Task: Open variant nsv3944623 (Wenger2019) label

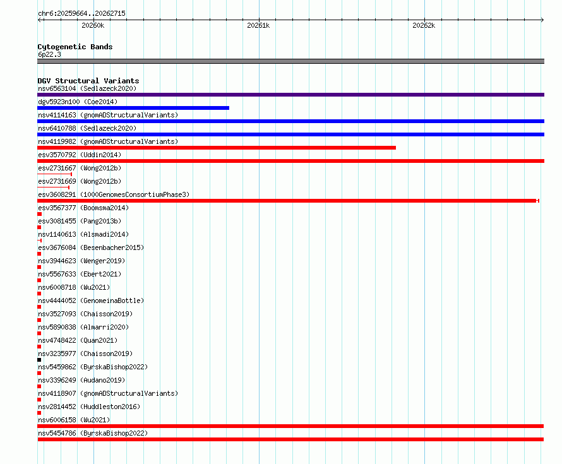Action: coord(81,261)
